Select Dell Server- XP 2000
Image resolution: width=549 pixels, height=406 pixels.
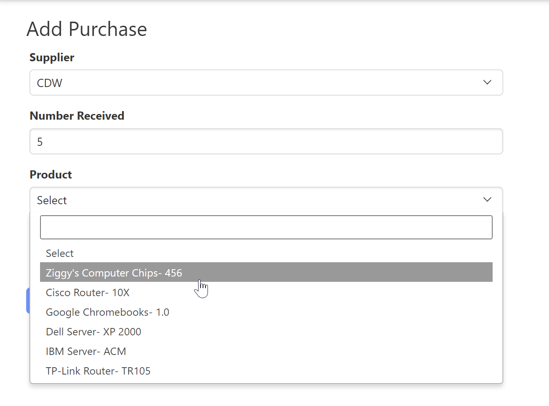[94, 332]
